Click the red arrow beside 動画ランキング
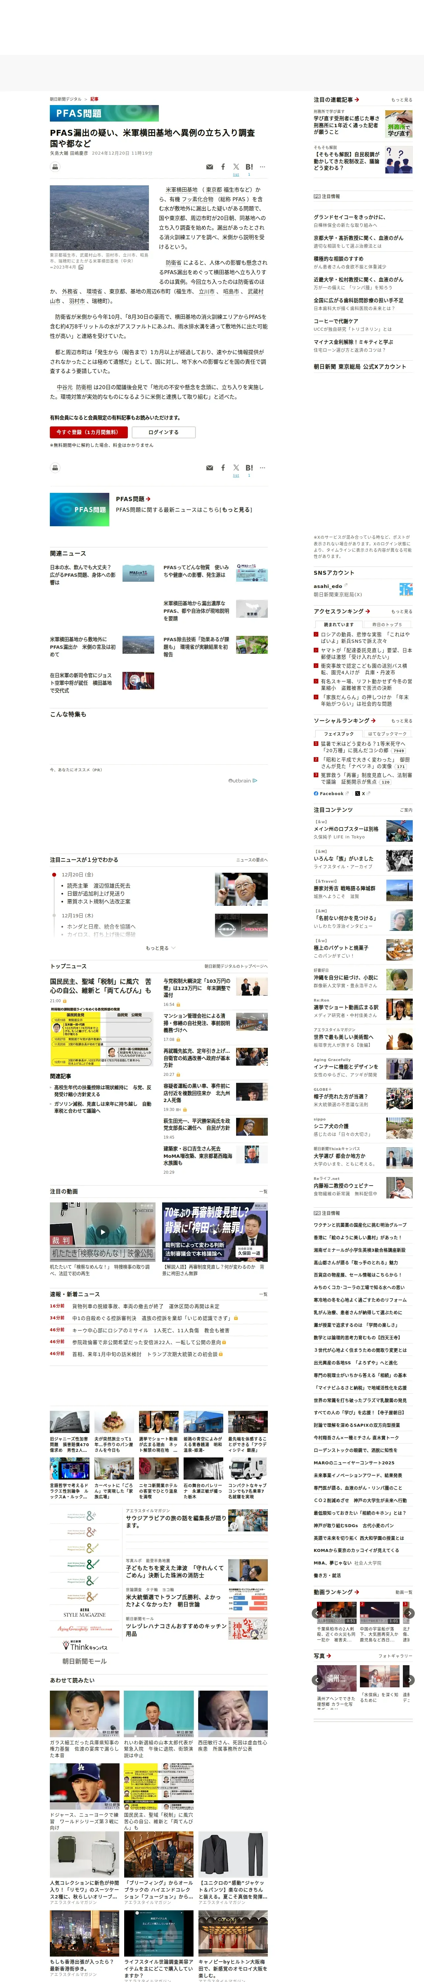The height and width of the screenshot is (1982, 424). [x=357, y=1592]
